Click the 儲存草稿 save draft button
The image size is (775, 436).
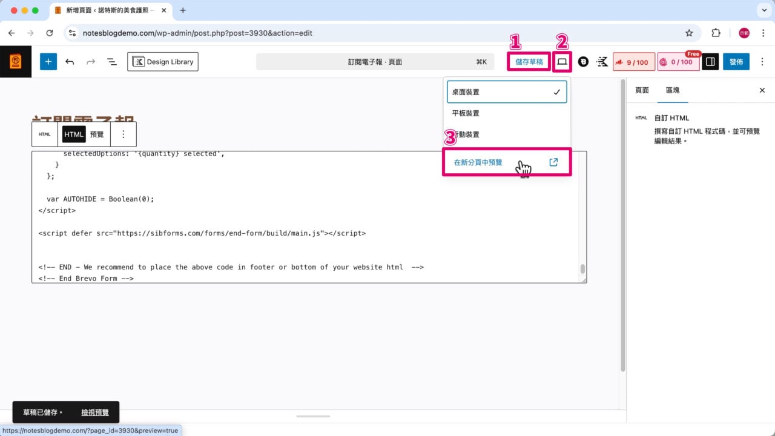click(529, 62)
